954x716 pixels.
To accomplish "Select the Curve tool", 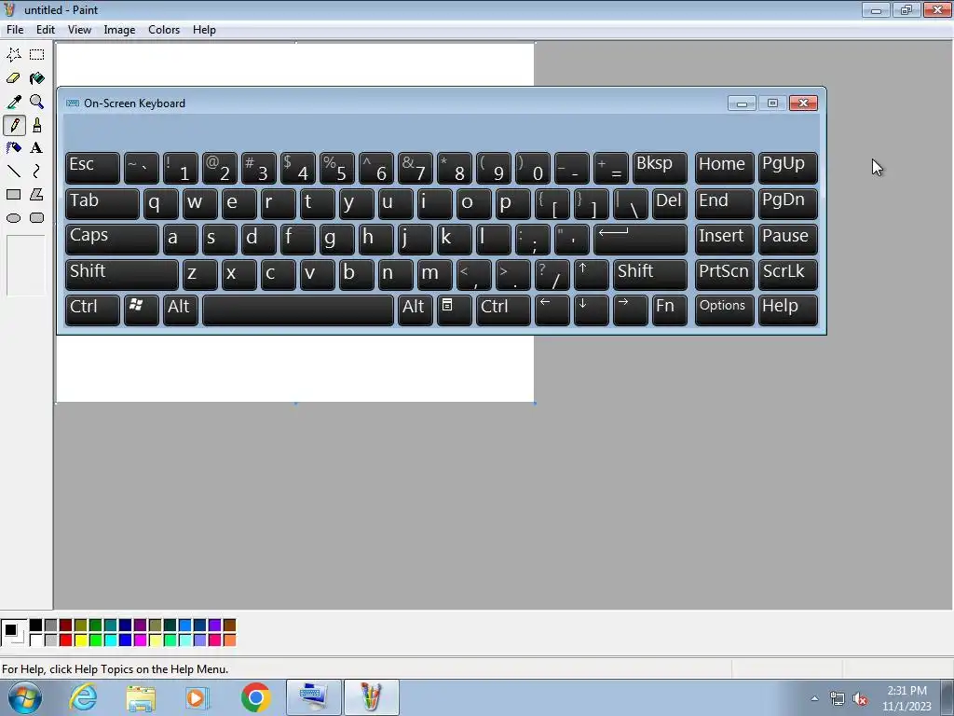I will coord(37,172).
